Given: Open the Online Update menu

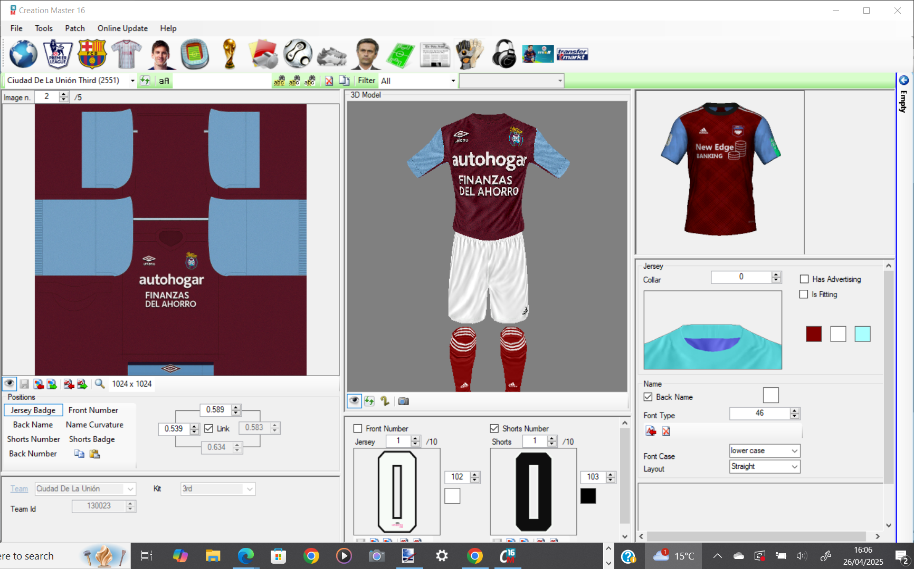Looking at the screenshot, I should (x=122, y=28).
